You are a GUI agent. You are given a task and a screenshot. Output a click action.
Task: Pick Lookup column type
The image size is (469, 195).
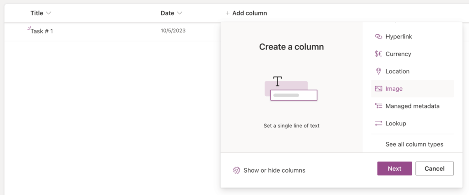pos(413,123)
